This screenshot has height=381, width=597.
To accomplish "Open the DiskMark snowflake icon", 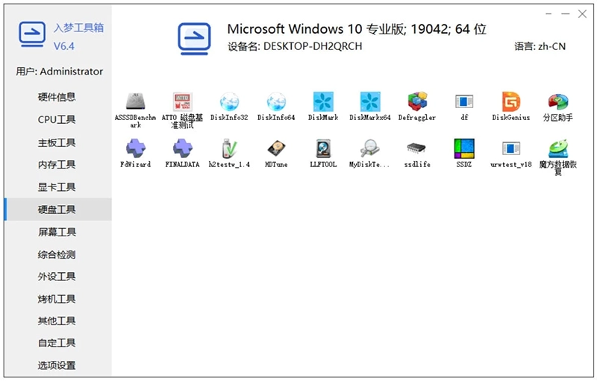I will [323, 103].
